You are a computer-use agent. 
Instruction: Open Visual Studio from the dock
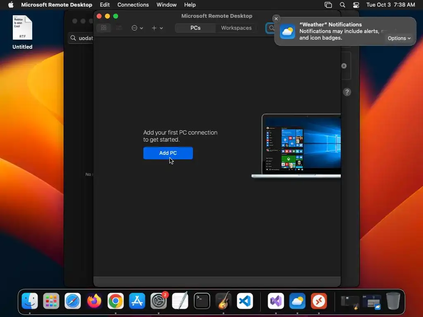276,301
